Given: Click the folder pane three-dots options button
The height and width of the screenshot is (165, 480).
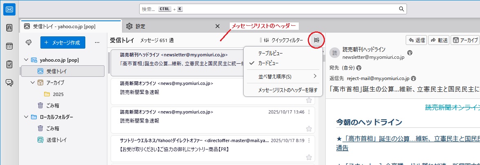Looking at the screenshot, I should (x=97, y=42).
